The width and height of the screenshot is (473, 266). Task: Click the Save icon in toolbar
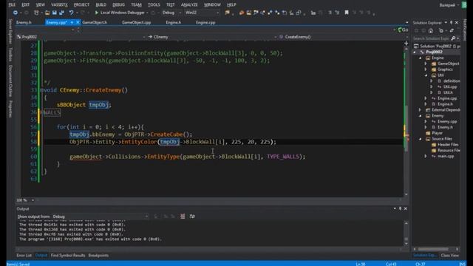point(55,13)
